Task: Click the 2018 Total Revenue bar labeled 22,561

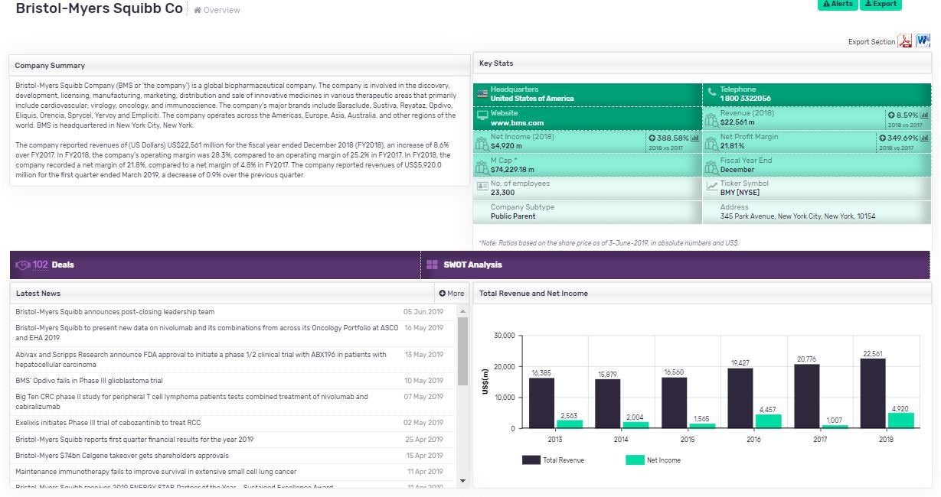Action: (873, 393)
